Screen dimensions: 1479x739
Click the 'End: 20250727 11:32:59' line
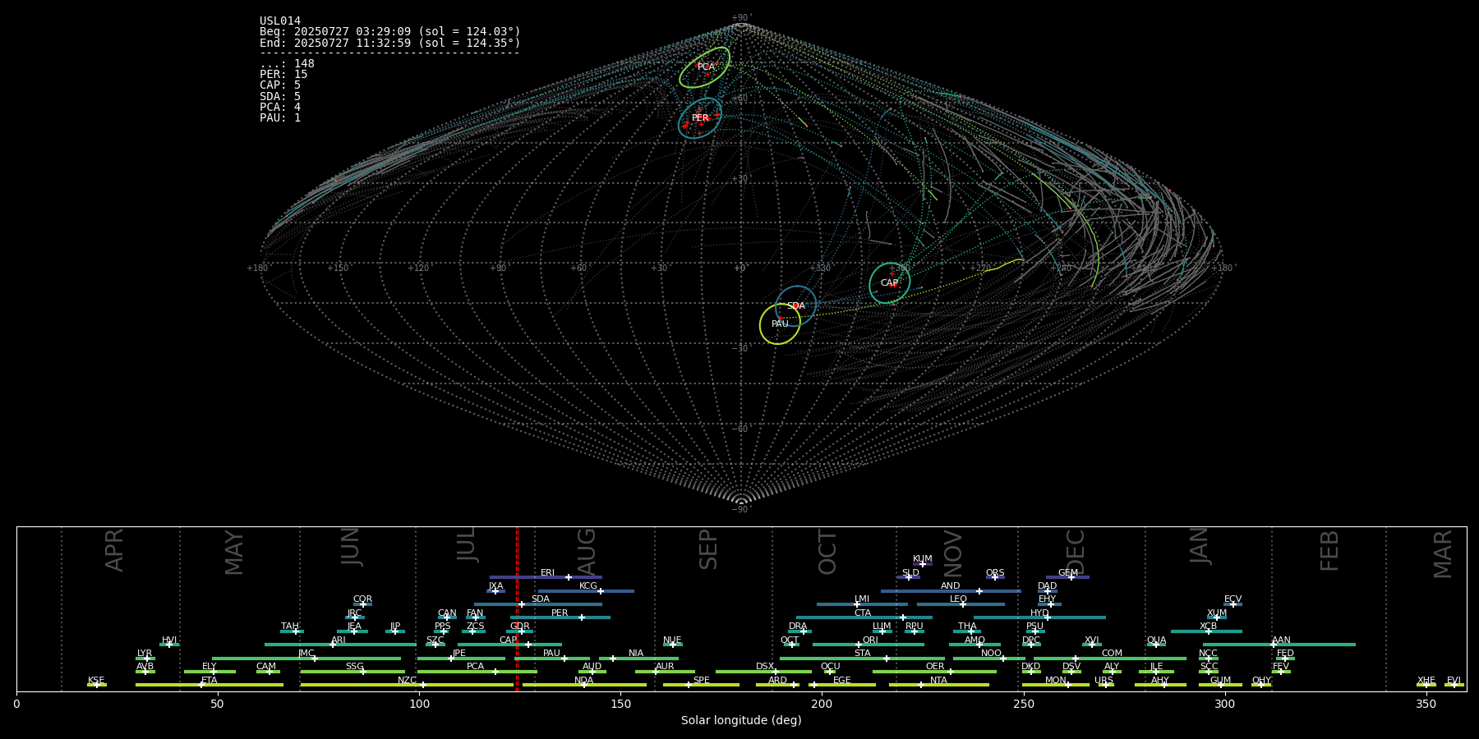pyautogui.click(x=390, y=43)
